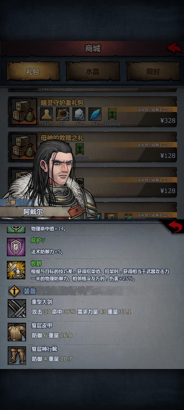Tap the blue crystal item in 暗灵守护者礼包

coord(95,114)
